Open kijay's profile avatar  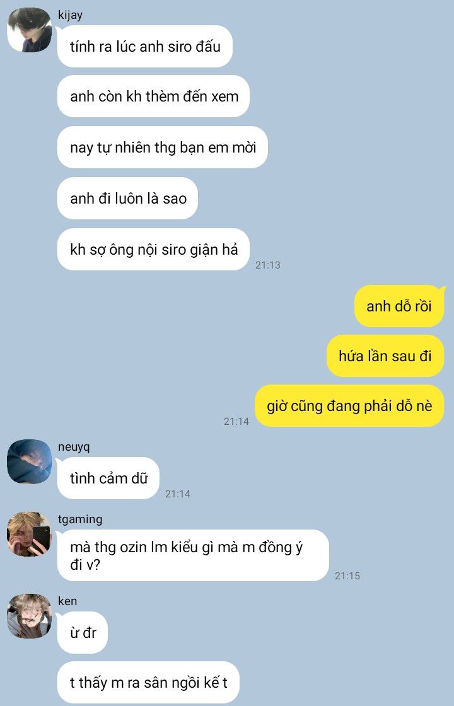tap(29, 30)
